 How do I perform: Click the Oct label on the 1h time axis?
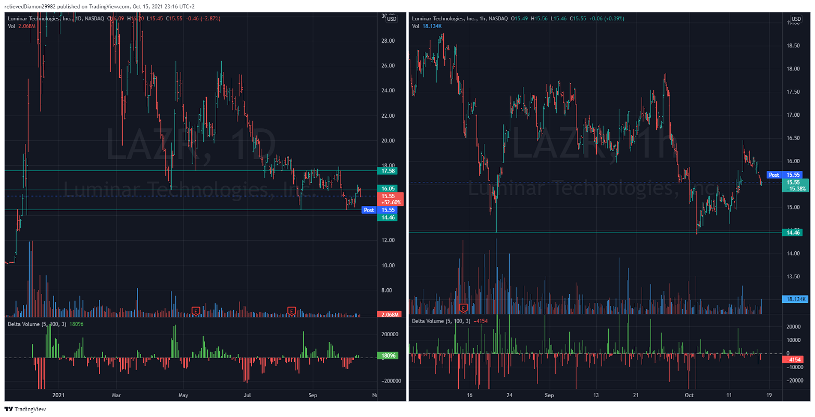pos(689,395)
